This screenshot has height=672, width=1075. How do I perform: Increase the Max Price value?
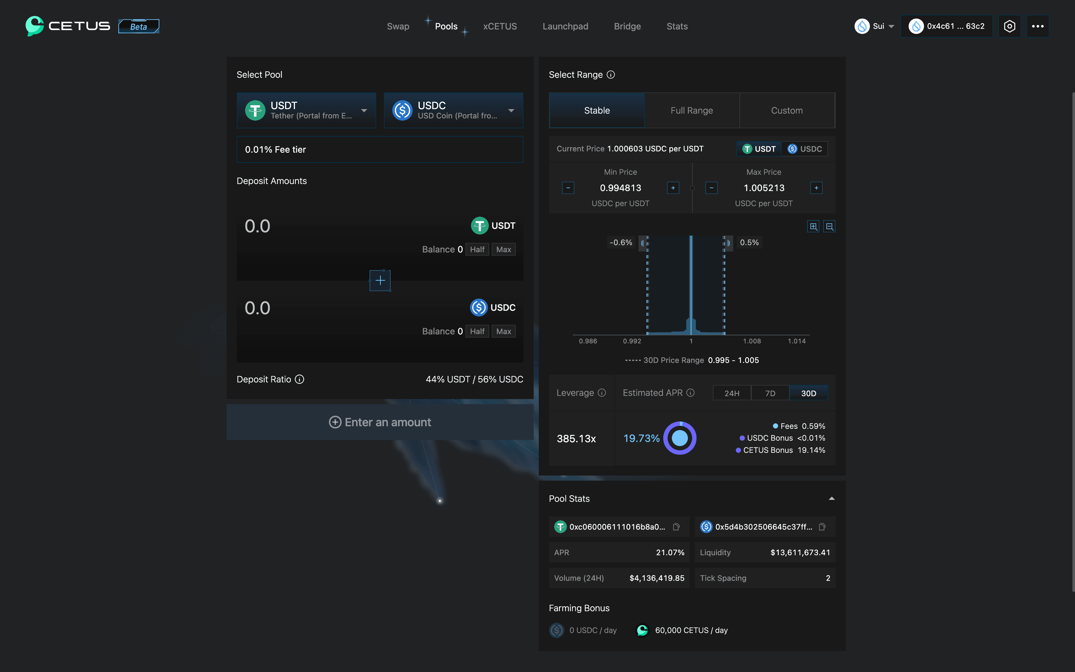point(816,188)
